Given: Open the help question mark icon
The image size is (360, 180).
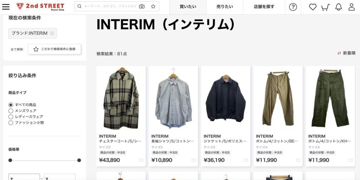Looking at the screenshot, I should point(293,7).
